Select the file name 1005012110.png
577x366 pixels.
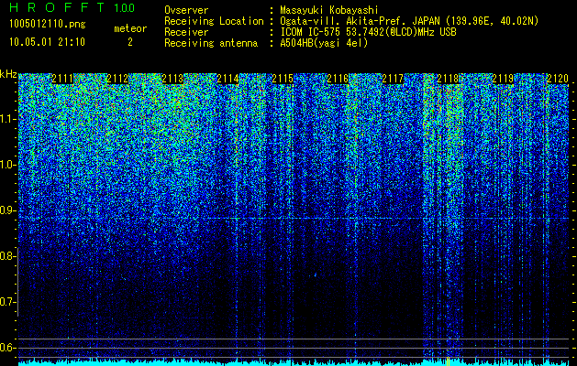point(48,24)
